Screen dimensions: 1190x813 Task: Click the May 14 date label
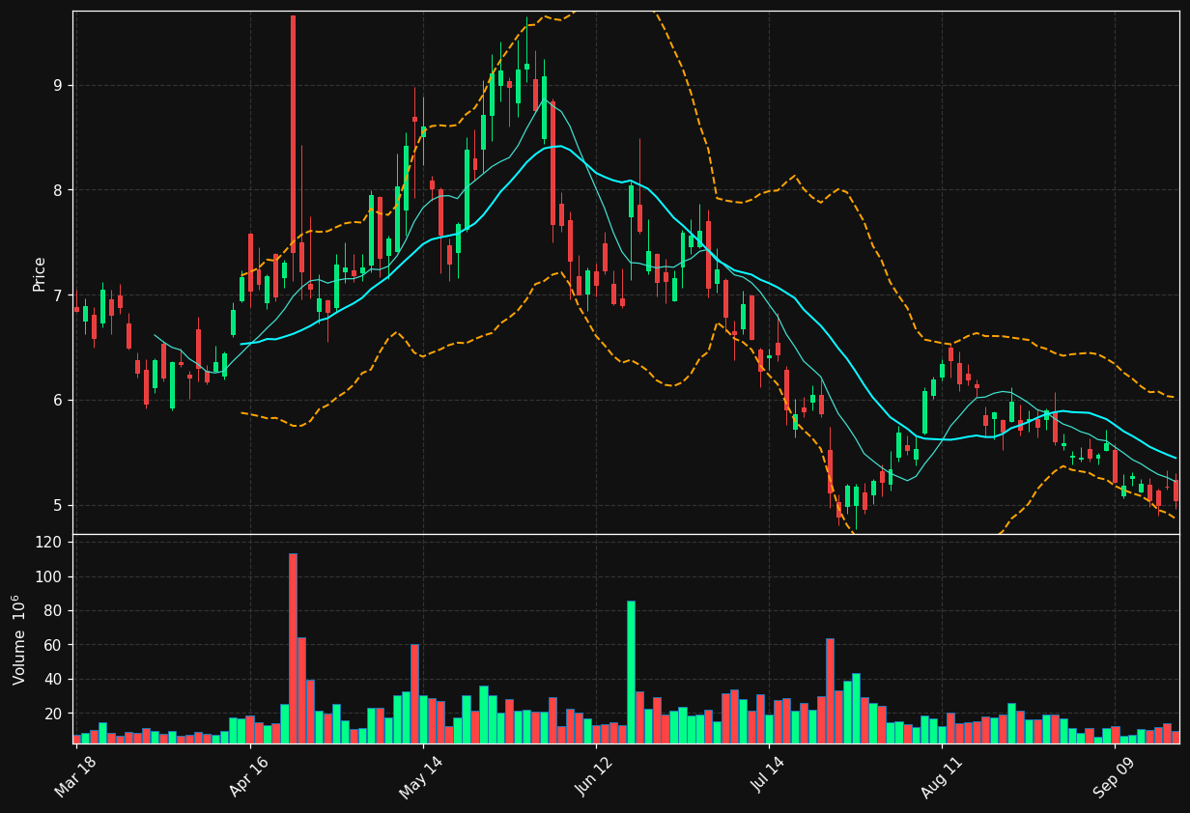[x=421, y=777]
